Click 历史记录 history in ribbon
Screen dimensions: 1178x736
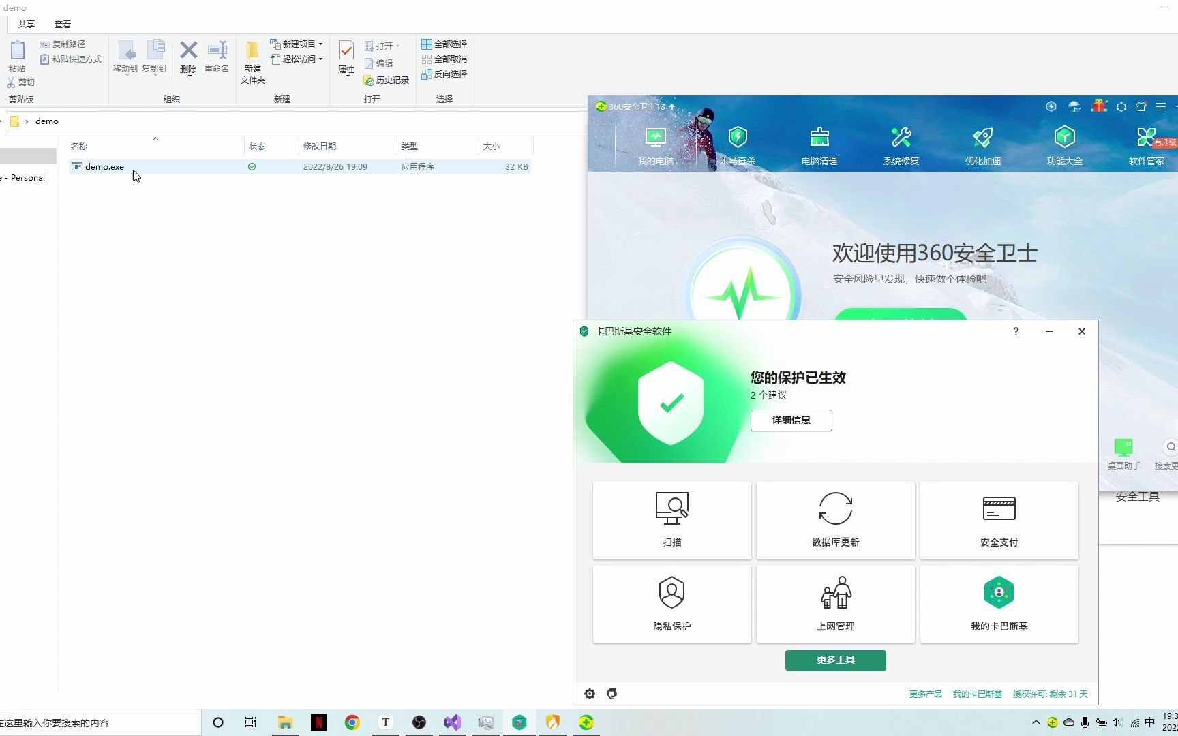click(387, 80)
